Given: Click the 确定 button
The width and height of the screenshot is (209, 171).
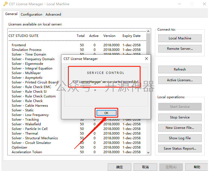Looking at the screenshot, I should click(x=120, y=167).
